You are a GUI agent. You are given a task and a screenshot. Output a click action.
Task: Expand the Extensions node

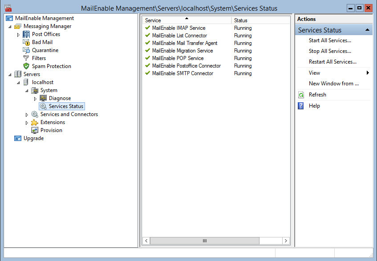[x=27, y=123]
